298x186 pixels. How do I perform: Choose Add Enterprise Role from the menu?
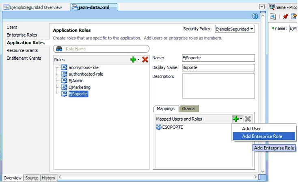pyautogui.click(x=264, y=136)
